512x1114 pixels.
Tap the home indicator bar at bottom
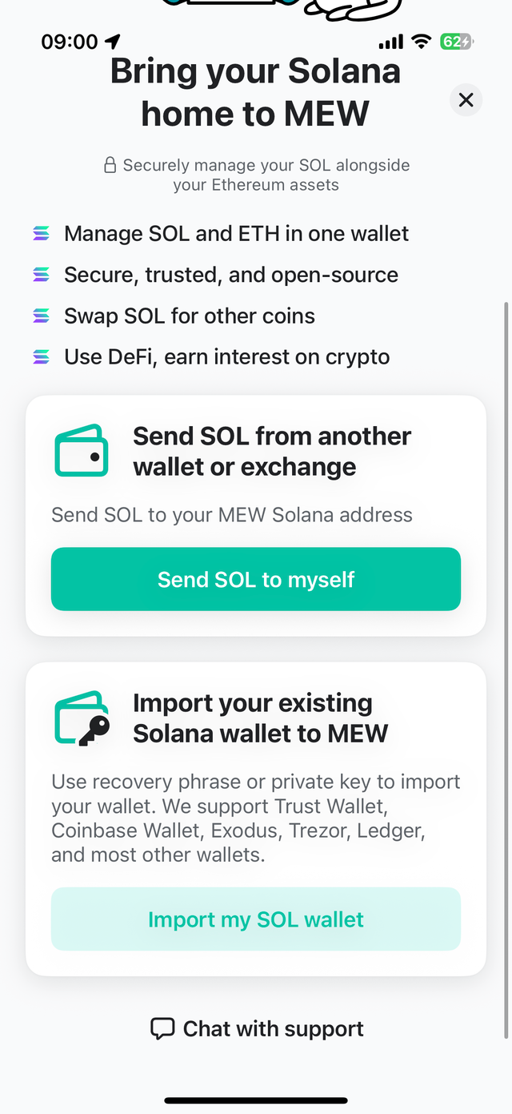[256, 1100]
